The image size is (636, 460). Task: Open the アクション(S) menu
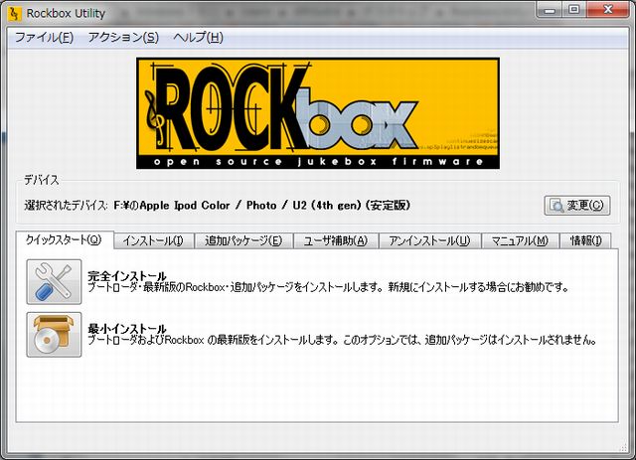click(x=123, y=38)
